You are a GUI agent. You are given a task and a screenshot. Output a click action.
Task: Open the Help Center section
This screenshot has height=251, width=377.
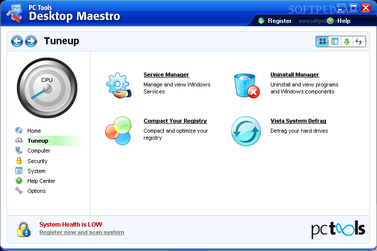[x=41, y=181]
